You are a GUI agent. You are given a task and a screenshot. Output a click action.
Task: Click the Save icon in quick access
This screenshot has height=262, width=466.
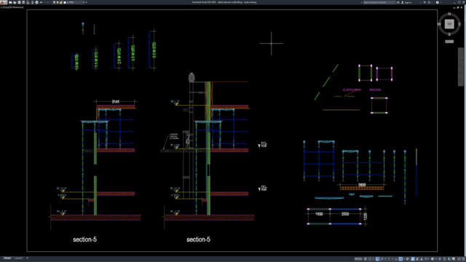[19, 2]
